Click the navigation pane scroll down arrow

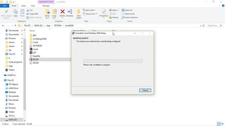coord(25,121)
